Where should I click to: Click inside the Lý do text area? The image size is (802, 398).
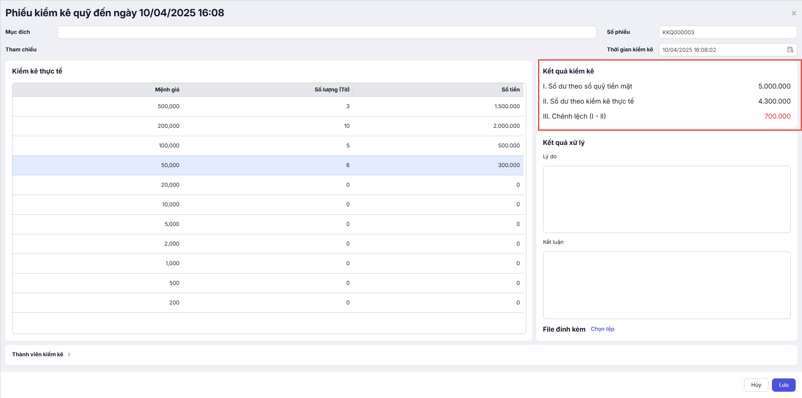(666, 199)
